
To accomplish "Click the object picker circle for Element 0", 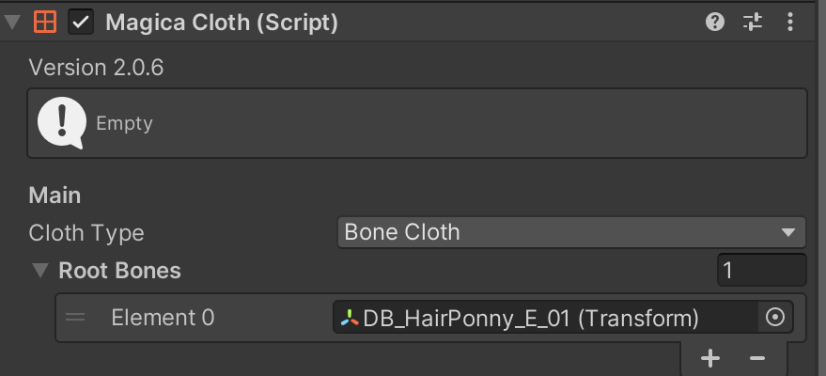I will point(775,318).
